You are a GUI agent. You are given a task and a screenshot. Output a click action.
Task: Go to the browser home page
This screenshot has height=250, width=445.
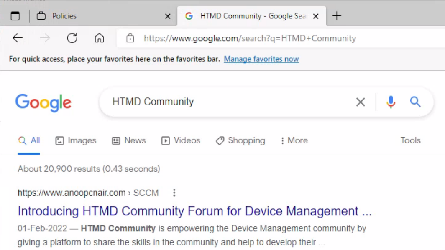pyautogui.click(x=99, y=38)
